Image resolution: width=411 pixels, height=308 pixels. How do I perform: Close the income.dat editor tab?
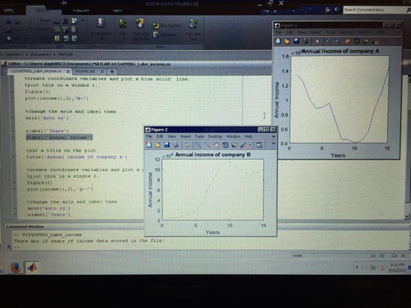pyautogui.click(x=102, y=71)
